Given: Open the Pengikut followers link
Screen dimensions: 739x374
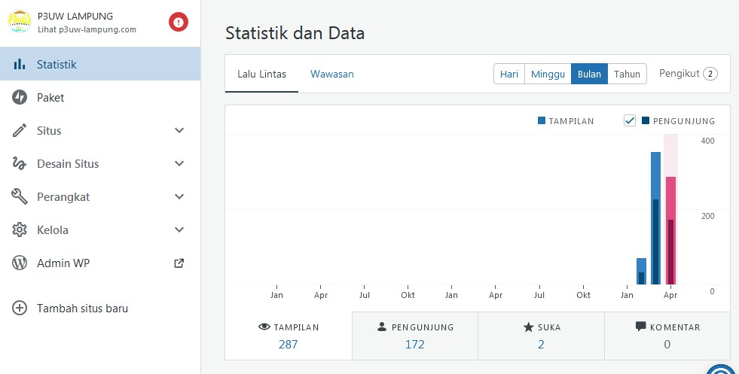Looking at the screenshot, I should point(688,74).
